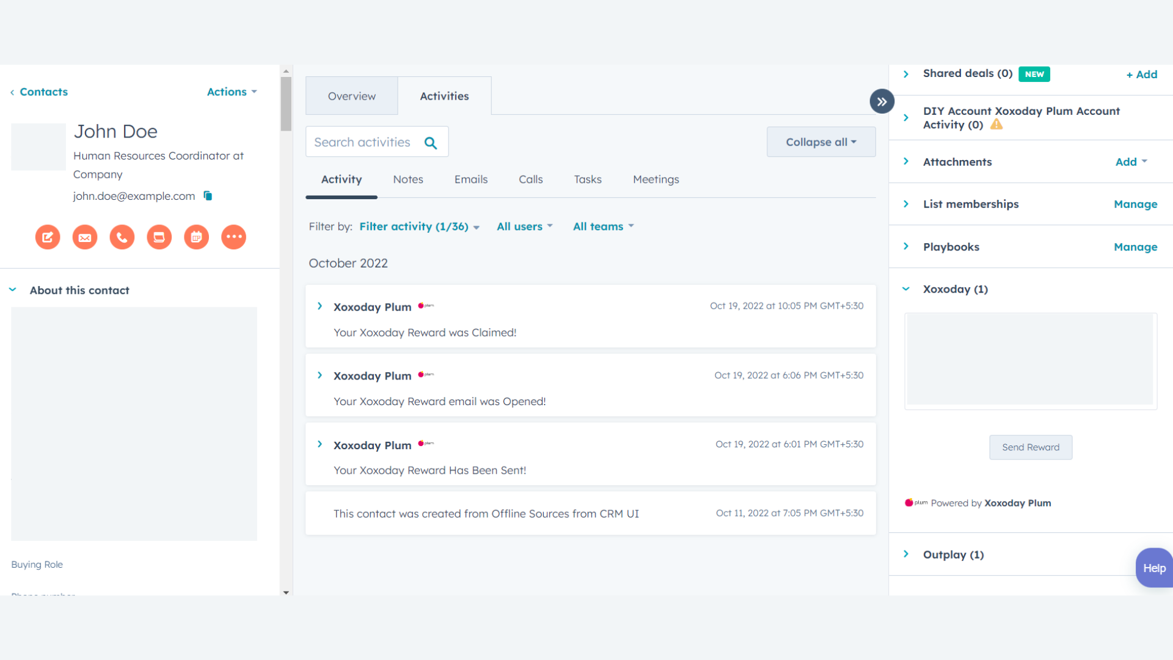Collapse the right sidebar with the double-arrow toggle
This screenshot has width=1173, height=660.
point(882,101)
